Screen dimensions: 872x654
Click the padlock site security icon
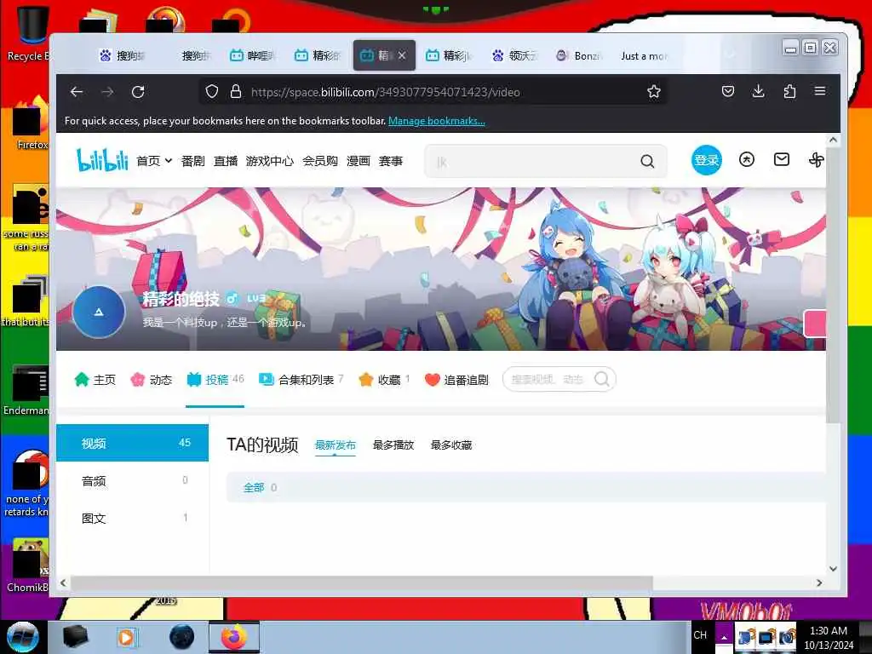236,91
